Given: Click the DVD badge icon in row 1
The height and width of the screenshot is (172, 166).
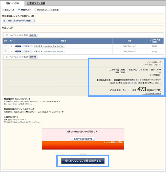Looking at the screenshot, I should pyautogui.click(x=18, y=46).
